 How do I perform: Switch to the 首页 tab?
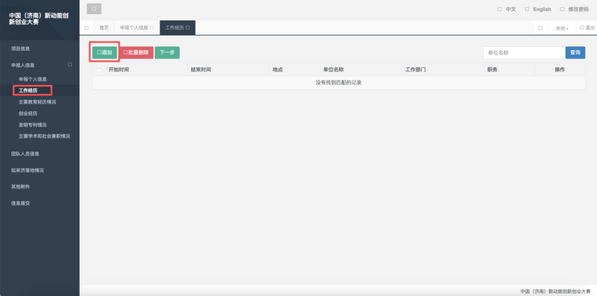pyautogui.click(x=104, y=28)
